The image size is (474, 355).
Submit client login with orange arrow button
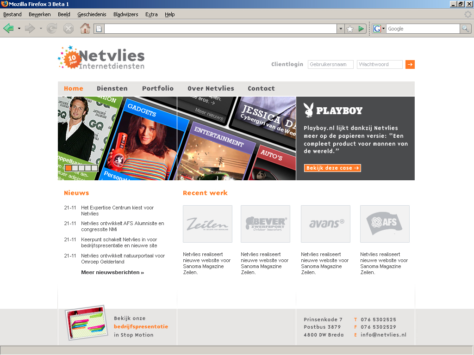(410, 64)
